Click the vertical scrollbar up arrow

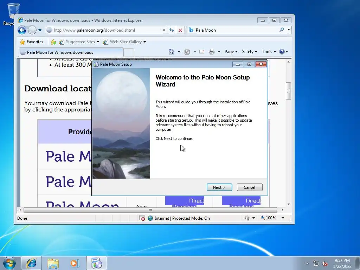(x=289, y=62)
